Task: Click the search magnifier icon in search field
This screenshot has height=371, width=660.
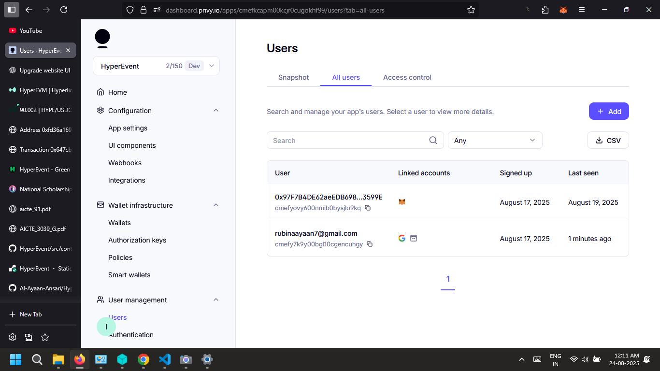Action: point(433,140)
